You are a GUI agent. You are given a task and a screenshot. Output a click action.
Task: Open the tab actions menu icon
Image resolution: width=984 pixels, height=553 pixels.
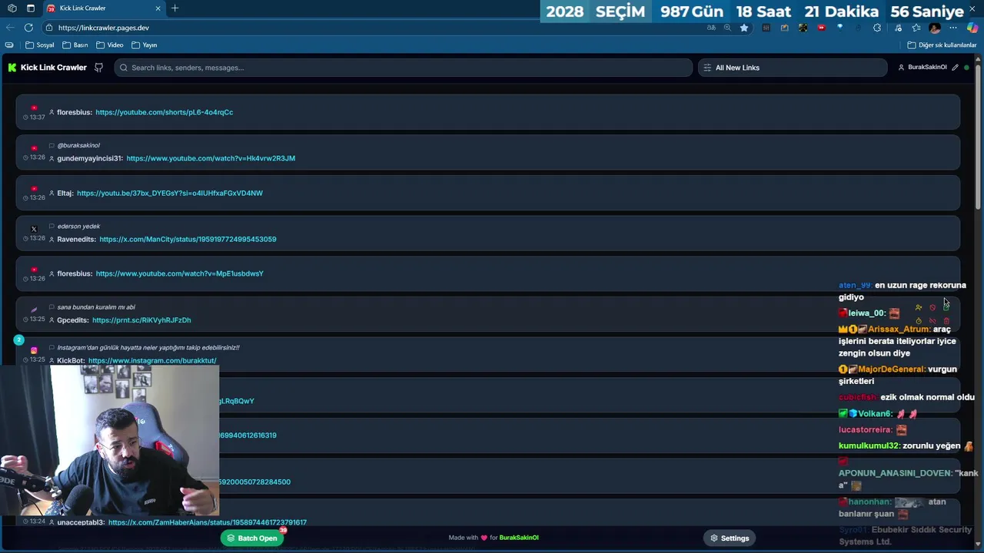tap(31, 8)
